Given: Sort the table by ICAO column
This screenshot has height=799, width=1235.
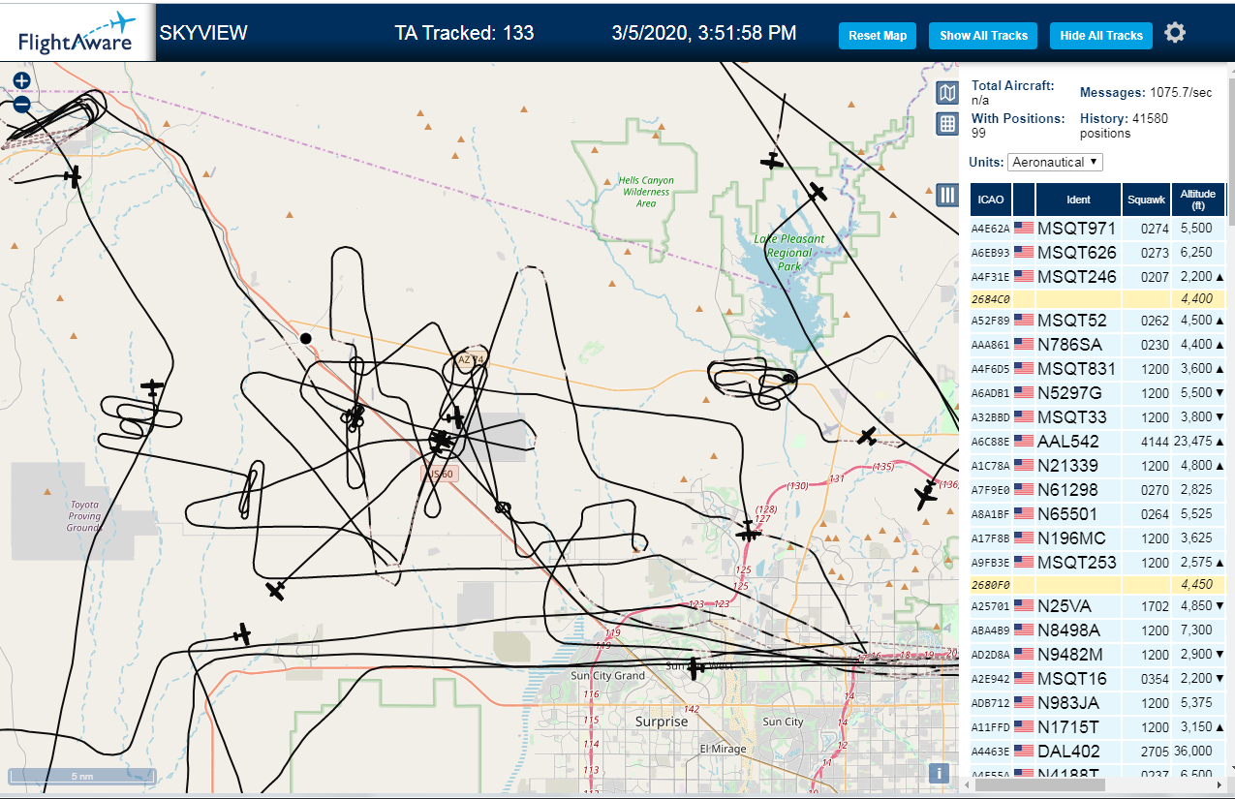Looking at the screenshot, I should click(991, 200).
